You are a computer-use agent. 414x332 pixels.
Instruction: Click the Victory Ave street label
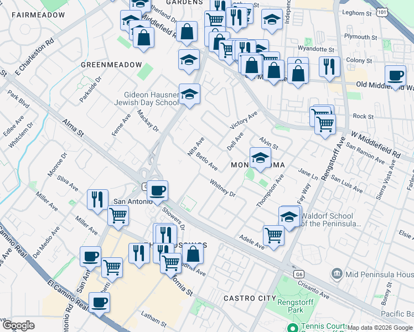click(x=244, y=120)
